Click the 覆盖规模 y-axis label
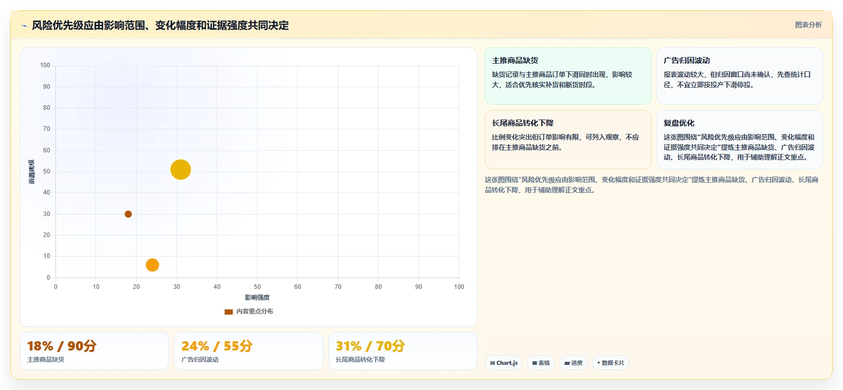 click(x=32, y=172)
